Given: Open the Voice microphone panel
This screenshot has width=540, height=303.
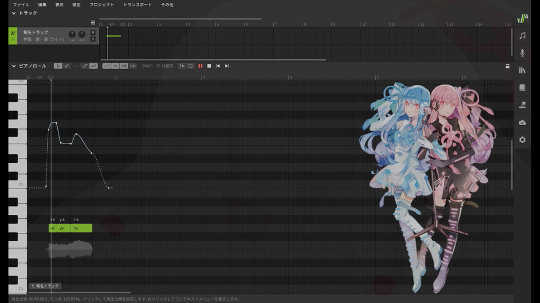Looking at the screenshot, I should coord(523,53).
